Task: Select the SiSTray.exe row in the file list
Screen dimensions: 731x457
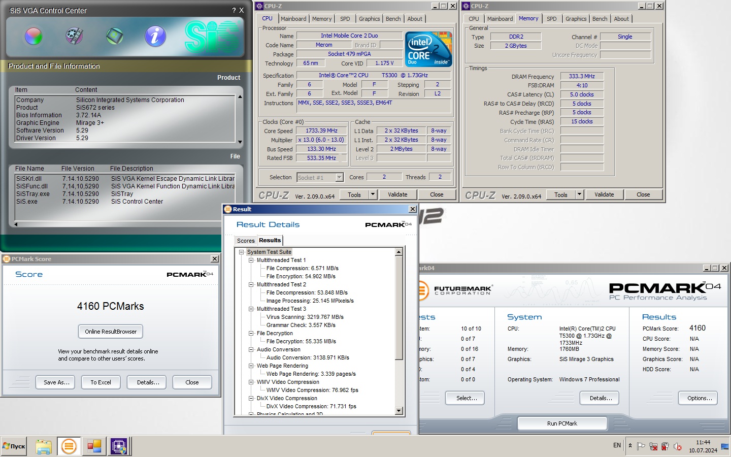Action: pyautogui.click(x=124, y=194)
